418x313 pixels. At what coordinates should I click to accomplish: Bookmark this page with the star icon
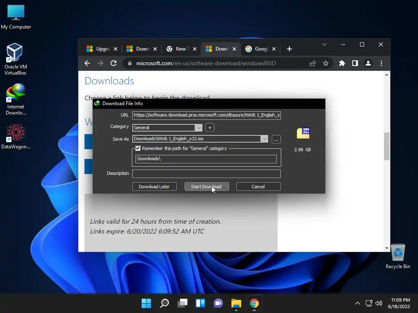pyautogui.click(x=326, y=63)
